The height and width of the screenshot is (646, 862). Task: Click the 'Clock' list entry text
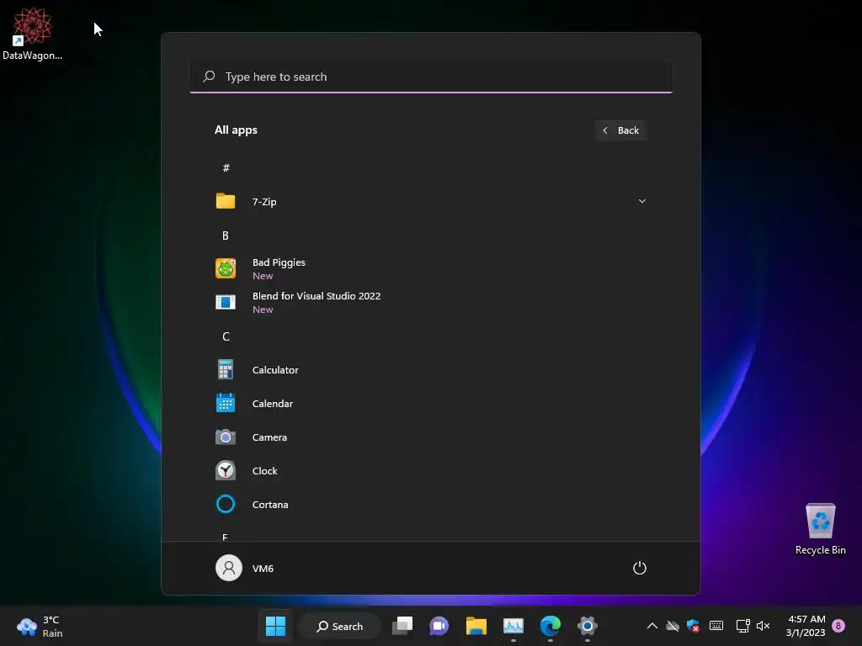[x=264, y=471]
